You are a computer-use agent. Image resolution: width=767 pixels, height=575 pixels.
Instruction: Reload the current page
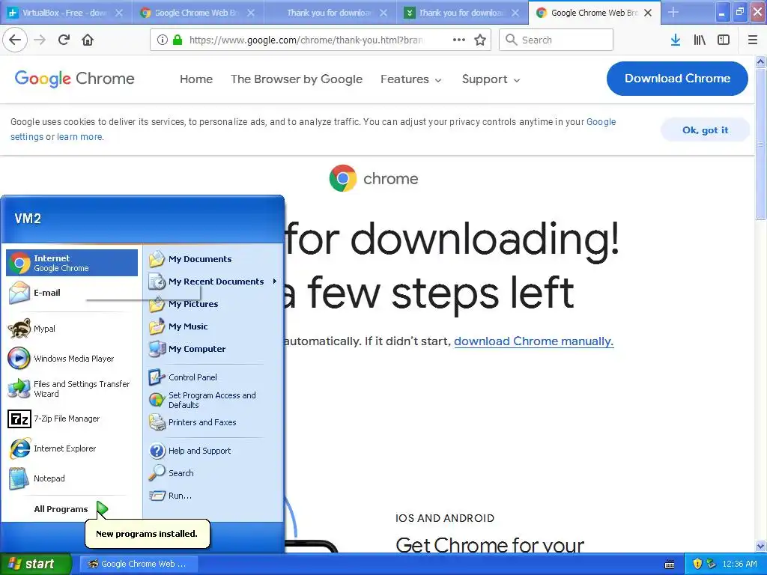[x=64, y=40]
